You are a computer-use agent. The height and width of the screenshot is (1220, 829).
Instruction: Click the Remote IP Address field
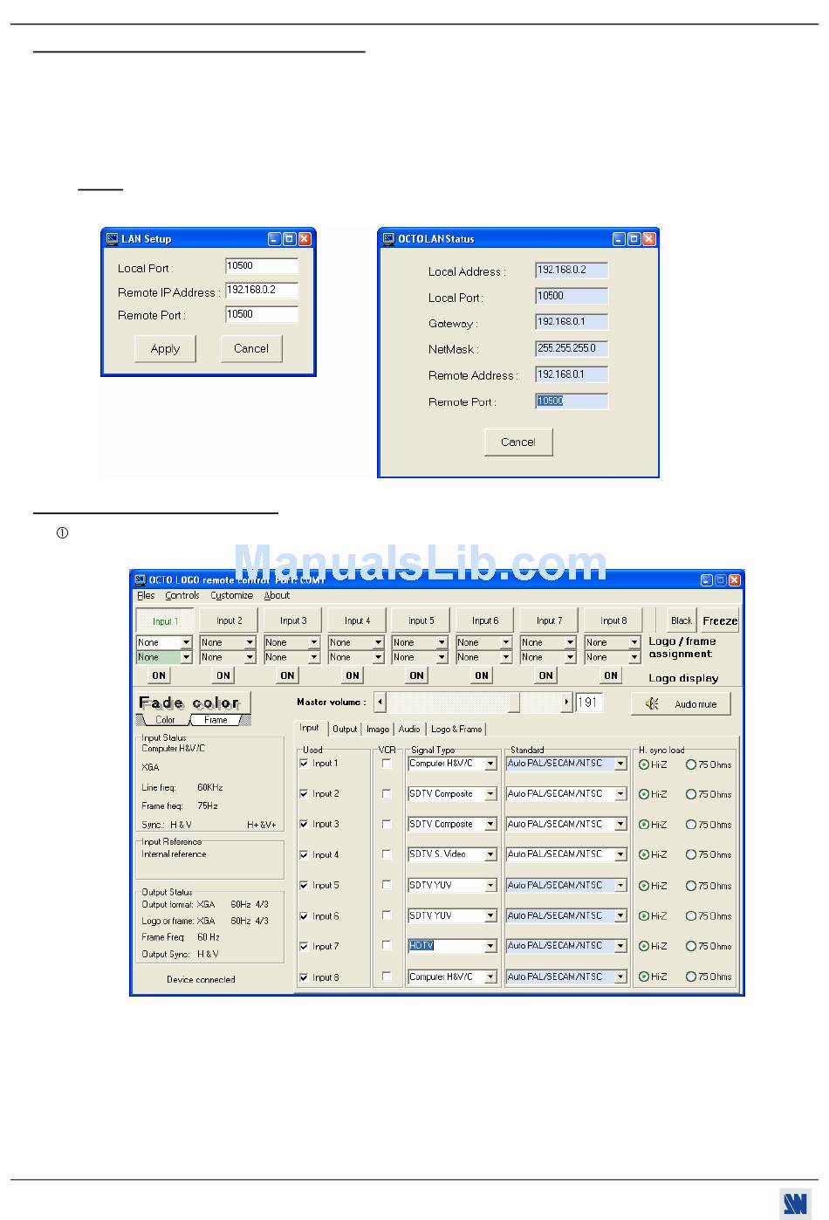[x=261, y=291]
